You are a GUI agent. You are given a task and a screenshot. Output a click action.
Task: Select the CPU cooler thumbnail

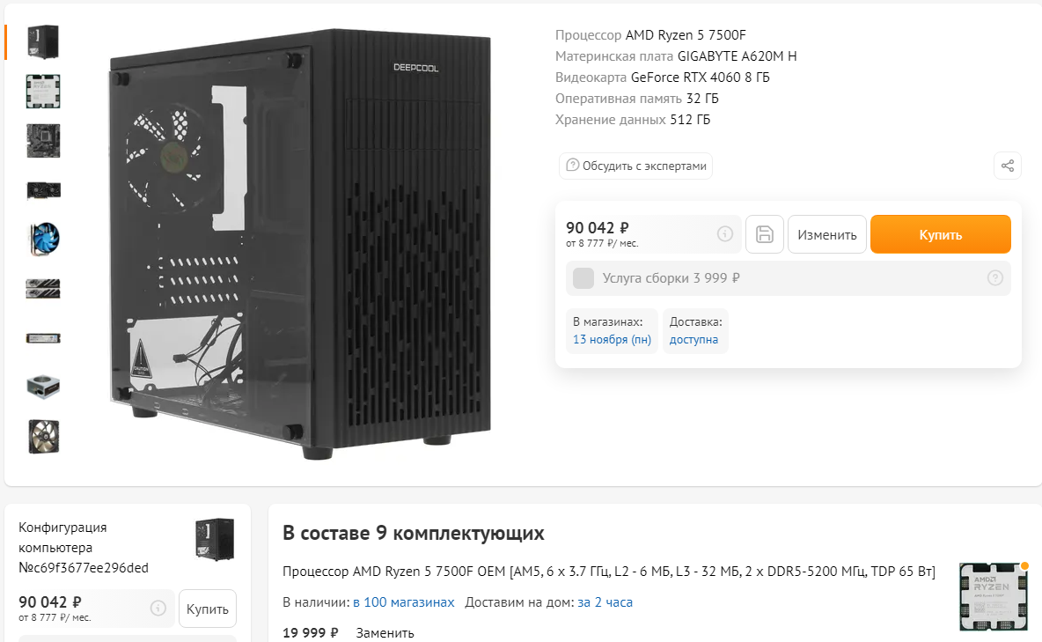pyautogui.click(x=44, y=240)
